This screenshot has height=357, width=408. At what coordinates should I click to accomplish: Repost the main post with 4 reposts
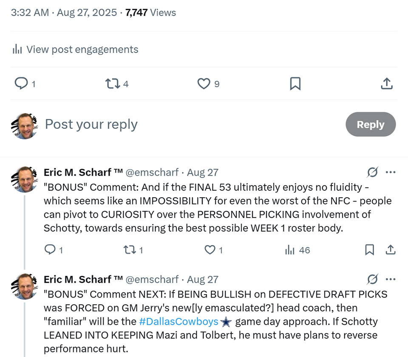pos(113,83)
